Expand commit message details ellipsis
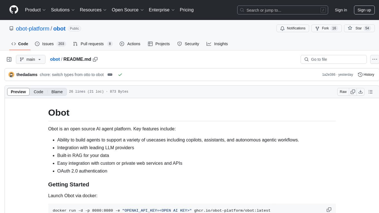379x213 pixels. 110,75
